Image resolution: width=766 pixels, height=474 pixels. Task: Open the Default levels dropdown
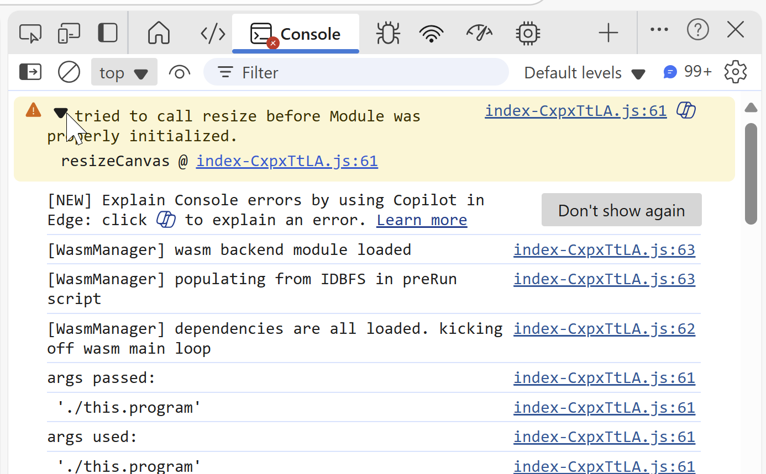click(584, 73)
